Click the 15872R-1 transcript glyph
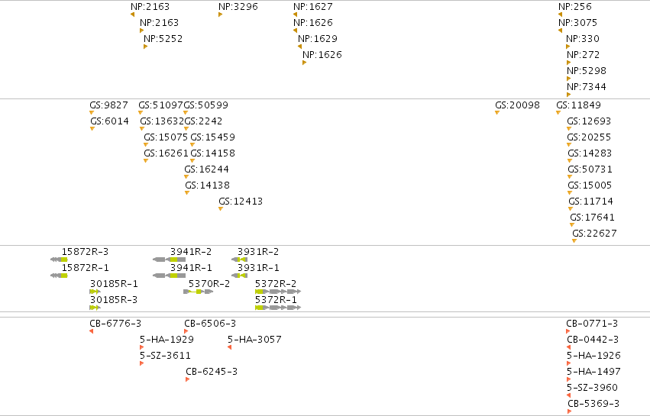The image size is (650, 416). click(59, 276)
